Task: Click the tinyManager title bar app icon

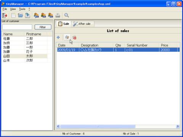Action: pyautogui.click(x=3, y=4)
